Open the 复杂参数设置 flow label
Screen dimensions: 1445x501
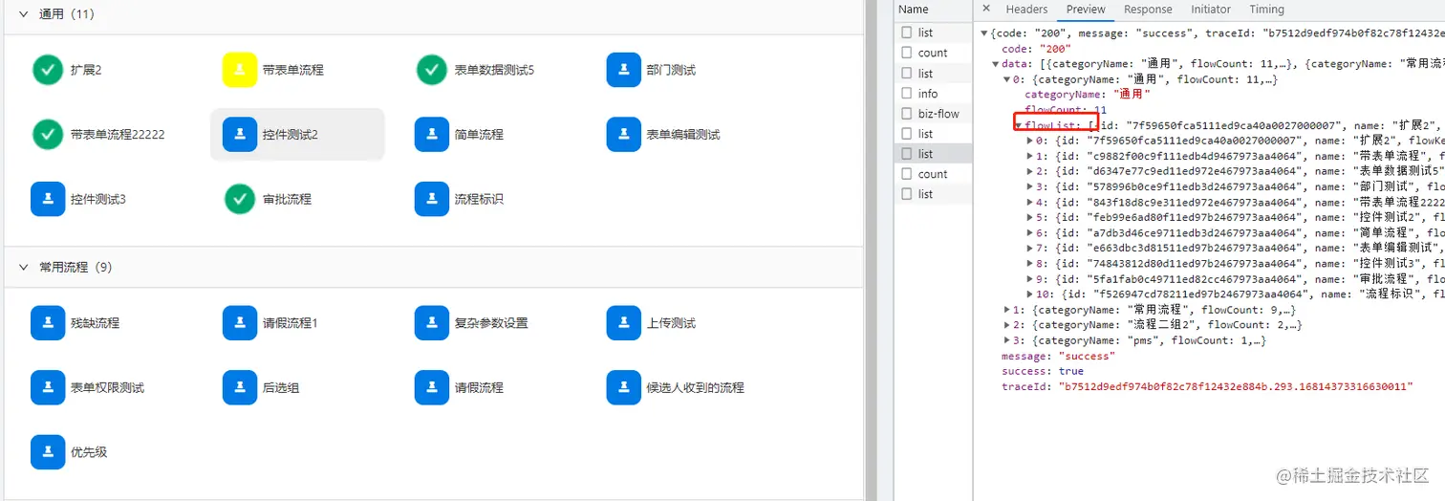491,323
